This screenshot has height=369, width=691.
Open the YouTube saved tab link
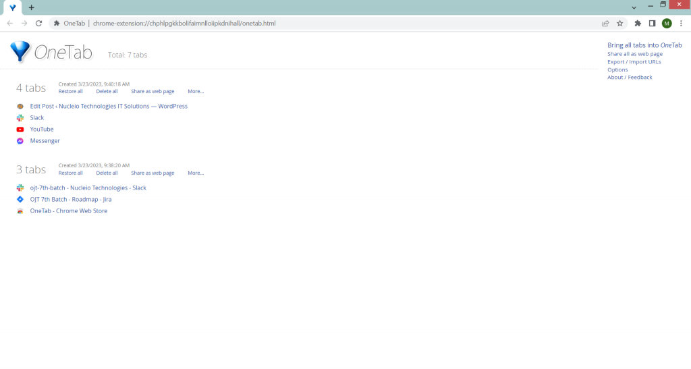42,129
